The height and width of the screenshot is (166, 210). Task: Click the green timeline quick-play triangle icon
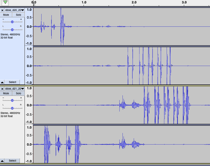[x=5, y=2]
